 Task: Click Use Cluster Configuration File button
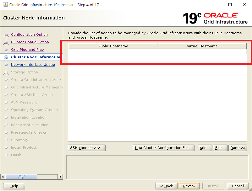(164, 148)
